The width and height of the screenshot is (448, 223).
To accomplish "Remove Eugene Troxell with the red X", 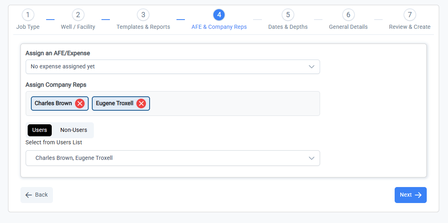I will (x=141, y=104).
